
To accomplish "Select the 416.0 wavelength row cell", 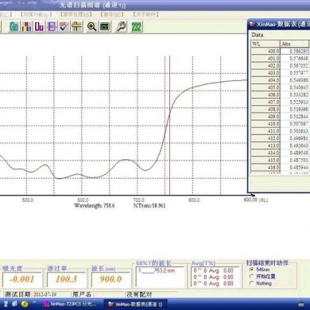I will 265,168.
